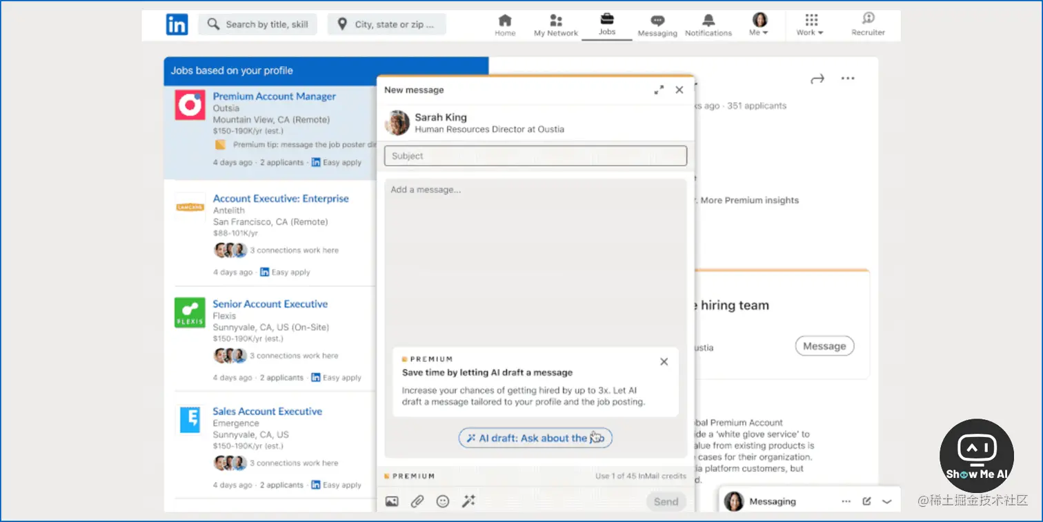This screenshot has height=522, width=1043.
Task: Click the Message button for the hiring team
Action: pyautogui.click(x=824, y=346)
